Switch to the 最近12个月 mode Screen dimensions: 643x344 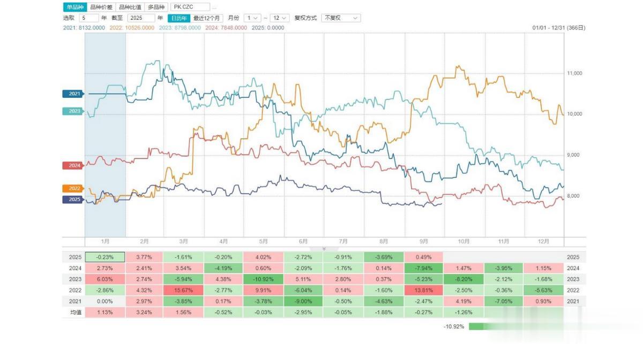(x=206, y=18)
